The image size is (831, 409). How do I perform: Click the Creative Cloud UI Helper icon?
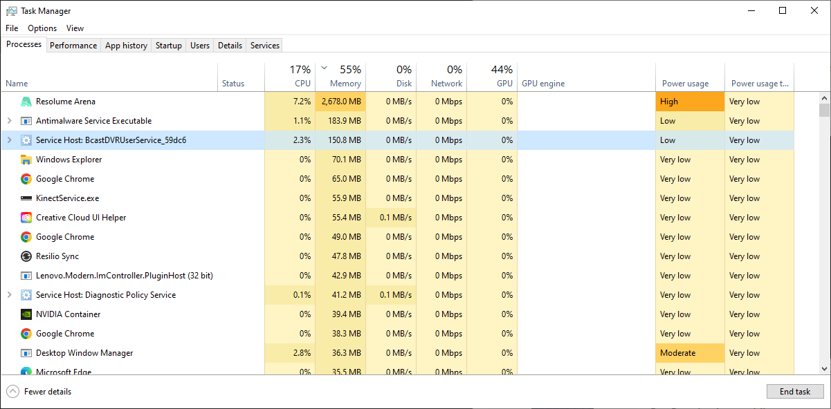click(26, 218)
